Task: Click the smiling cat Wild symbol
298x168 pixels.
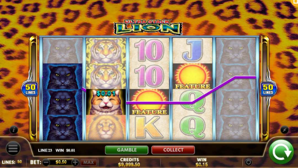Action: (106, 102)
